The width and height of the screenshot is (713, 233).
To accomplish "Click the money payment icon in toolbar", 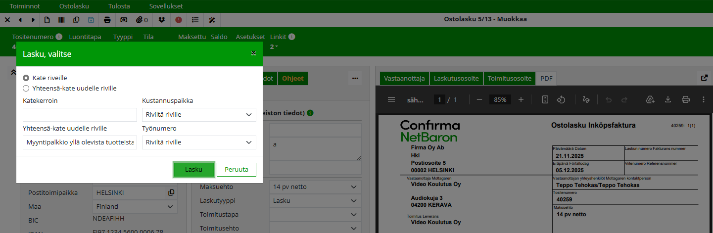I will pyautogui.click(x=124, y=20).
